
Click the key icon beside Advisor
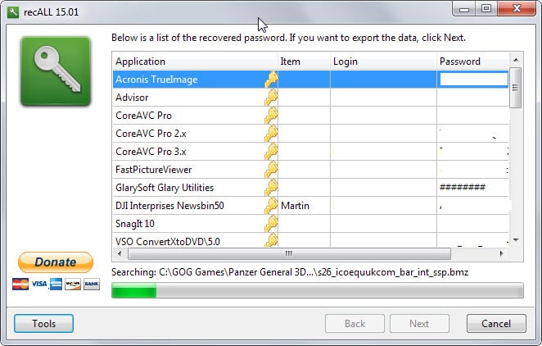pyautogui.click(x=270, y=98)
